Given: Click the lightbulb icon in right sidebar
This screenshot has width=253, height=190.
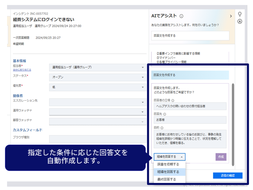Looking at the screenshot, I should (x=240, y=14).
